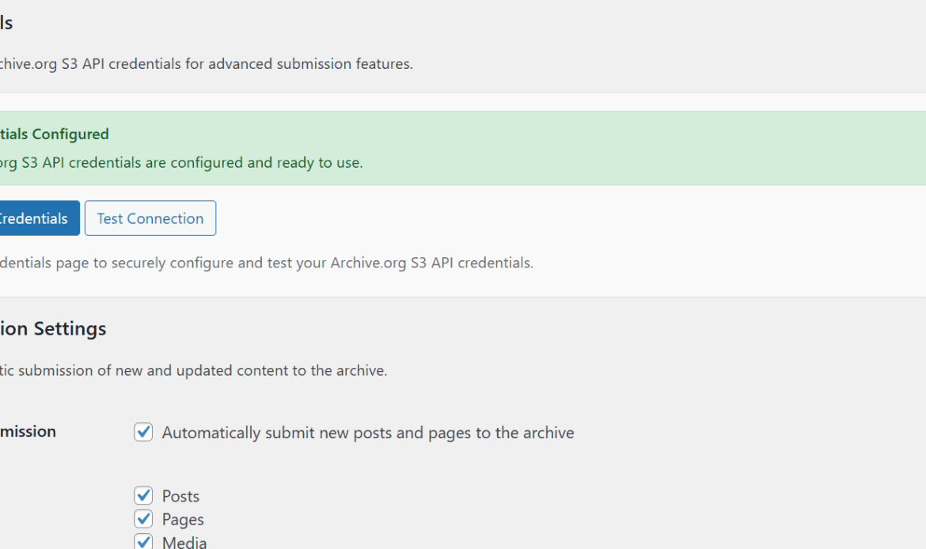Click the "Posts" label text
This screenshot has width=926, height=549.
tap(180, 496)
